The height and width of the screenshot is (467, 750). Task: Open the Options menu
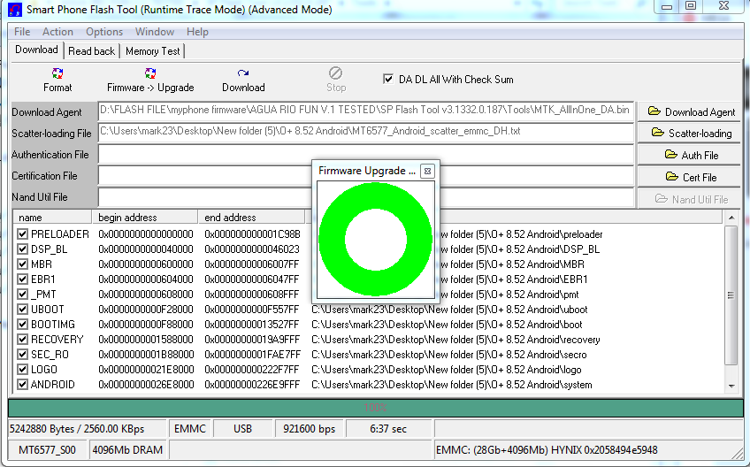coord(104,32)
